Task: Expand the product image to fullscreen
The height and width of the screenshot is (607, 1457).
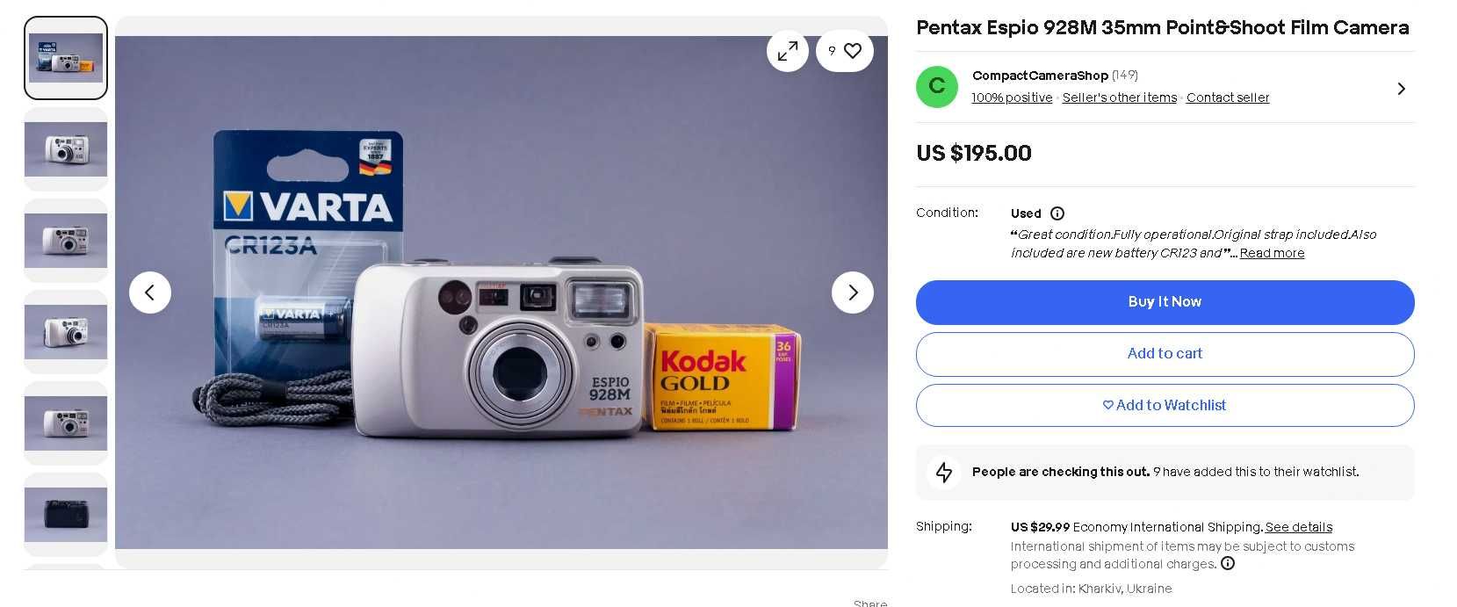Action: tap(788, 51)
